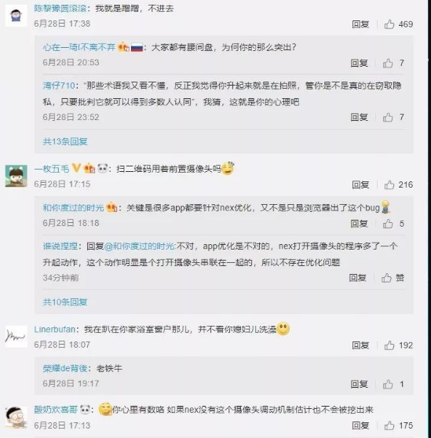Expand the 共10条回复 thread
Screen dimensions: 431x438
click(x=65, y=302)
